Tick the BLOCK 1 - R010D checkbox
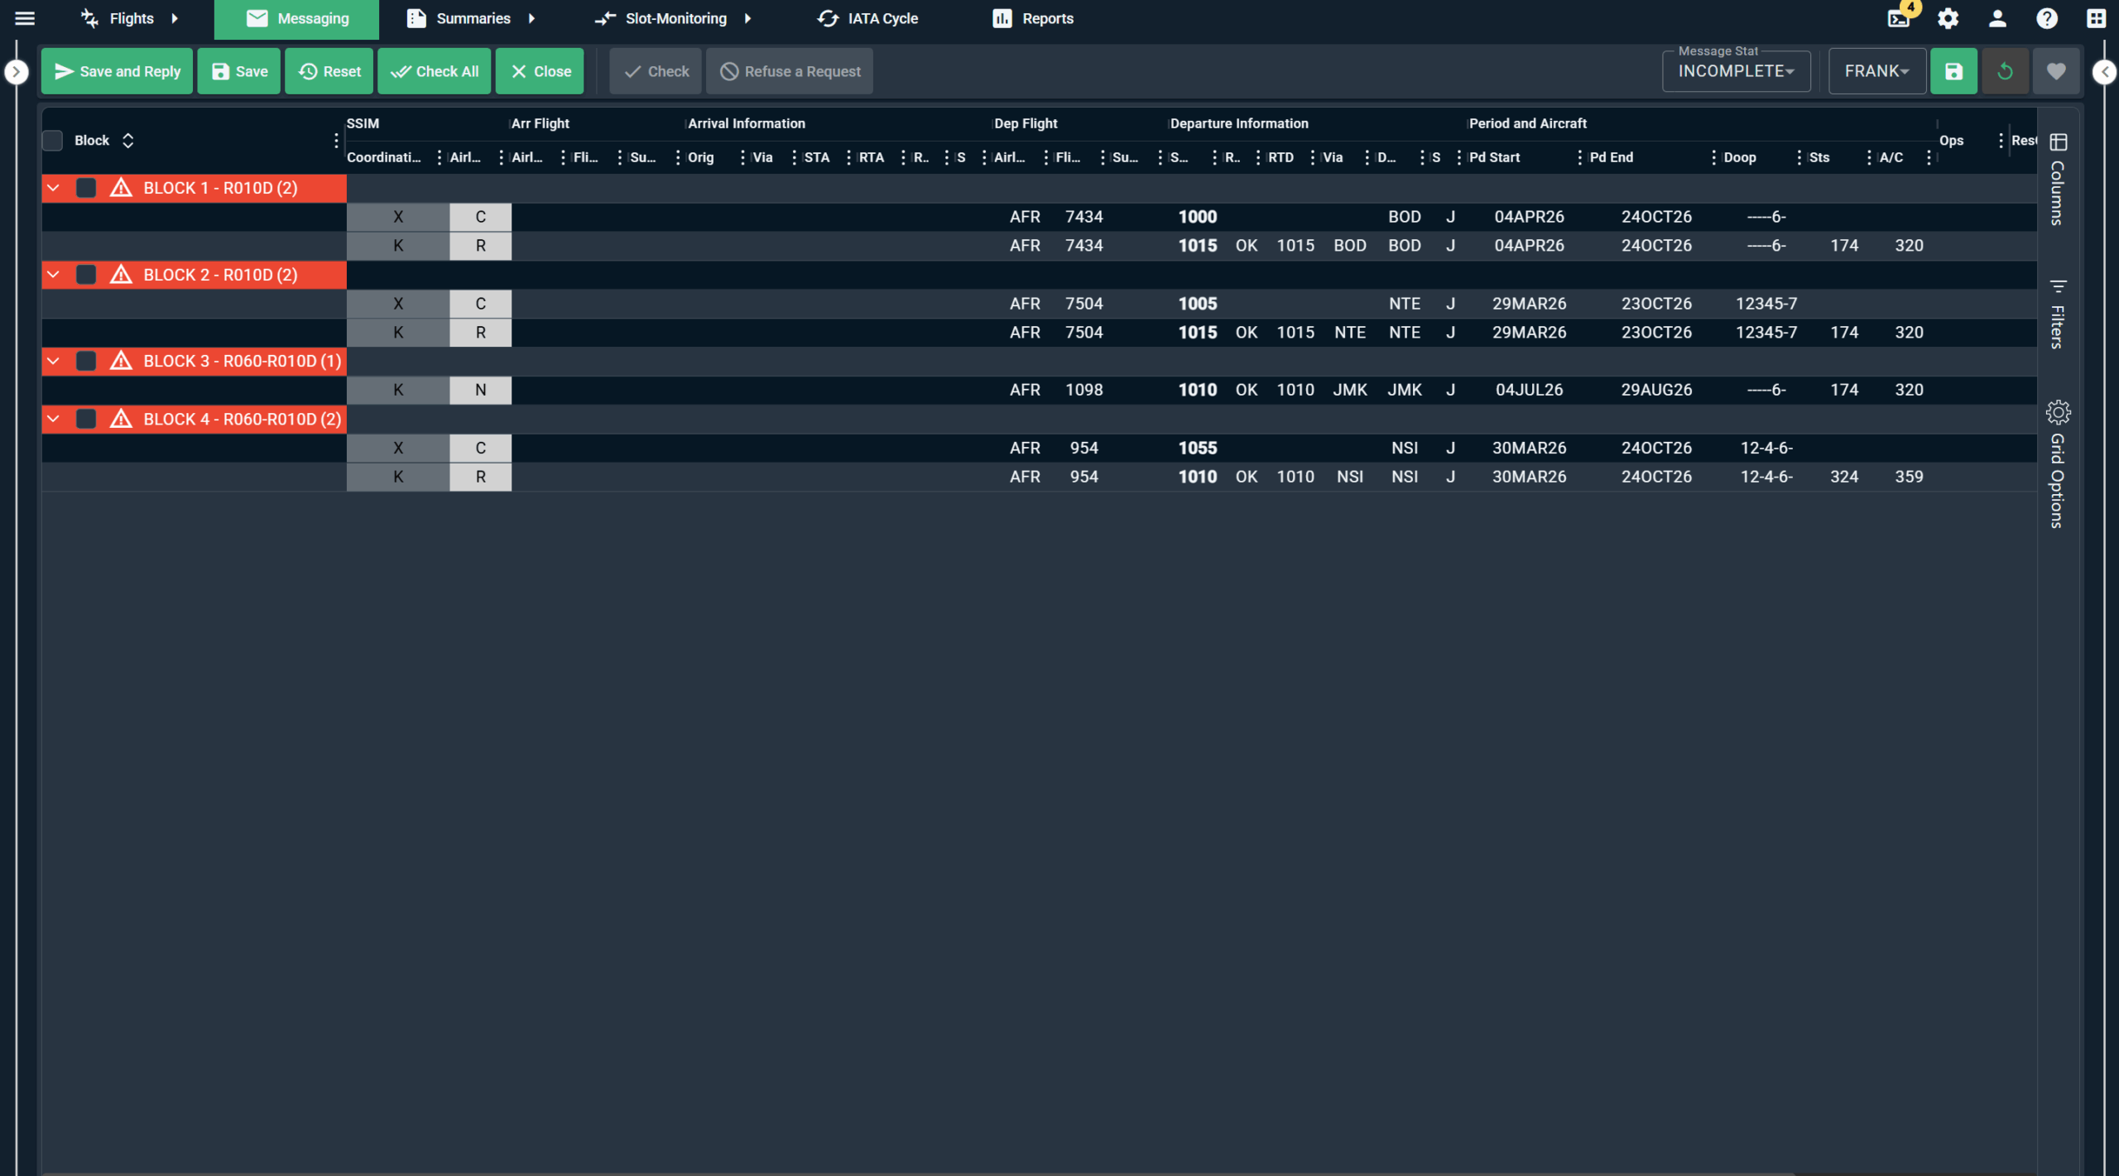Screen dimensions: 2119x1176 point(86,188)
